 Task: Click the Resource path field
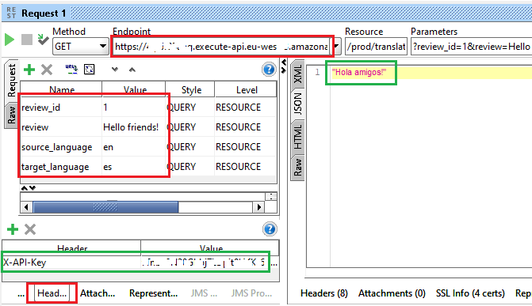tap(376, 47)
